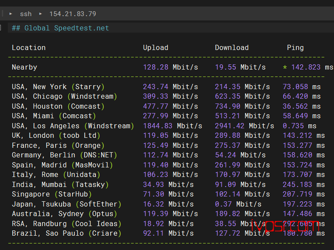The image size is (334, 250).
Task: Select the USA, Houston (Comcast) label
Action: tap(58, 106)
